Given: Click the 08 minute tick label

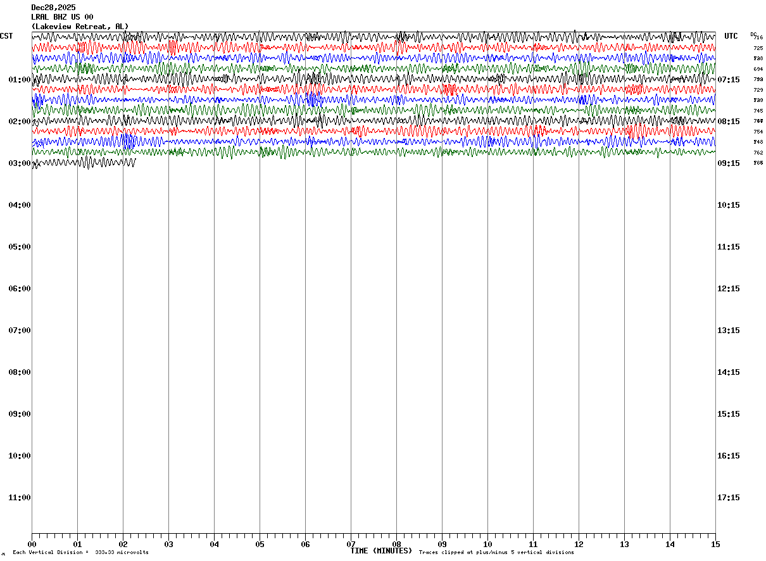Looking at the screenshot, I should pyautogui.click(x=396, y=544).
